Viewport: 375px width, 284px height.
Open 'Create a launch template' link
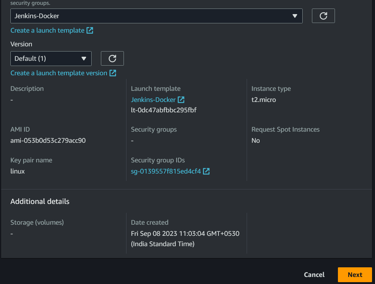click(x=47, y=30)
